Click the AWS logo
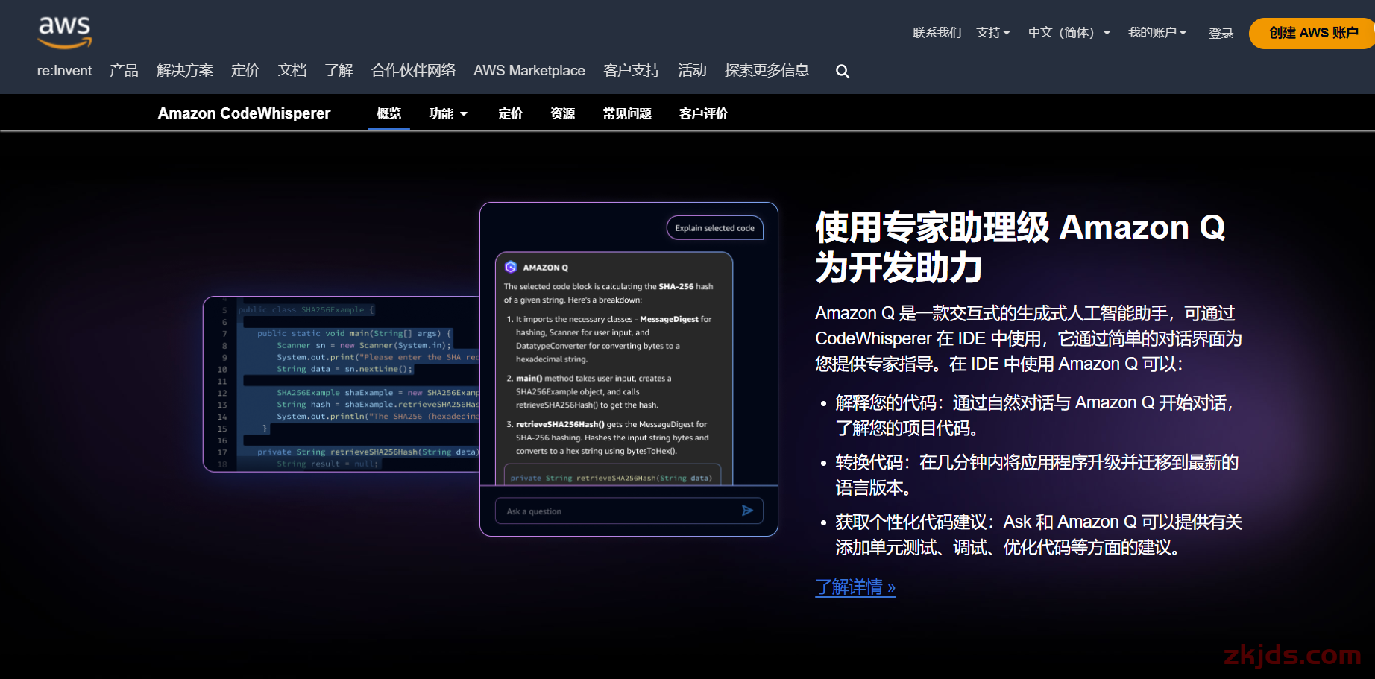This screenshot has width=1375, height=679. pos(65,33)
